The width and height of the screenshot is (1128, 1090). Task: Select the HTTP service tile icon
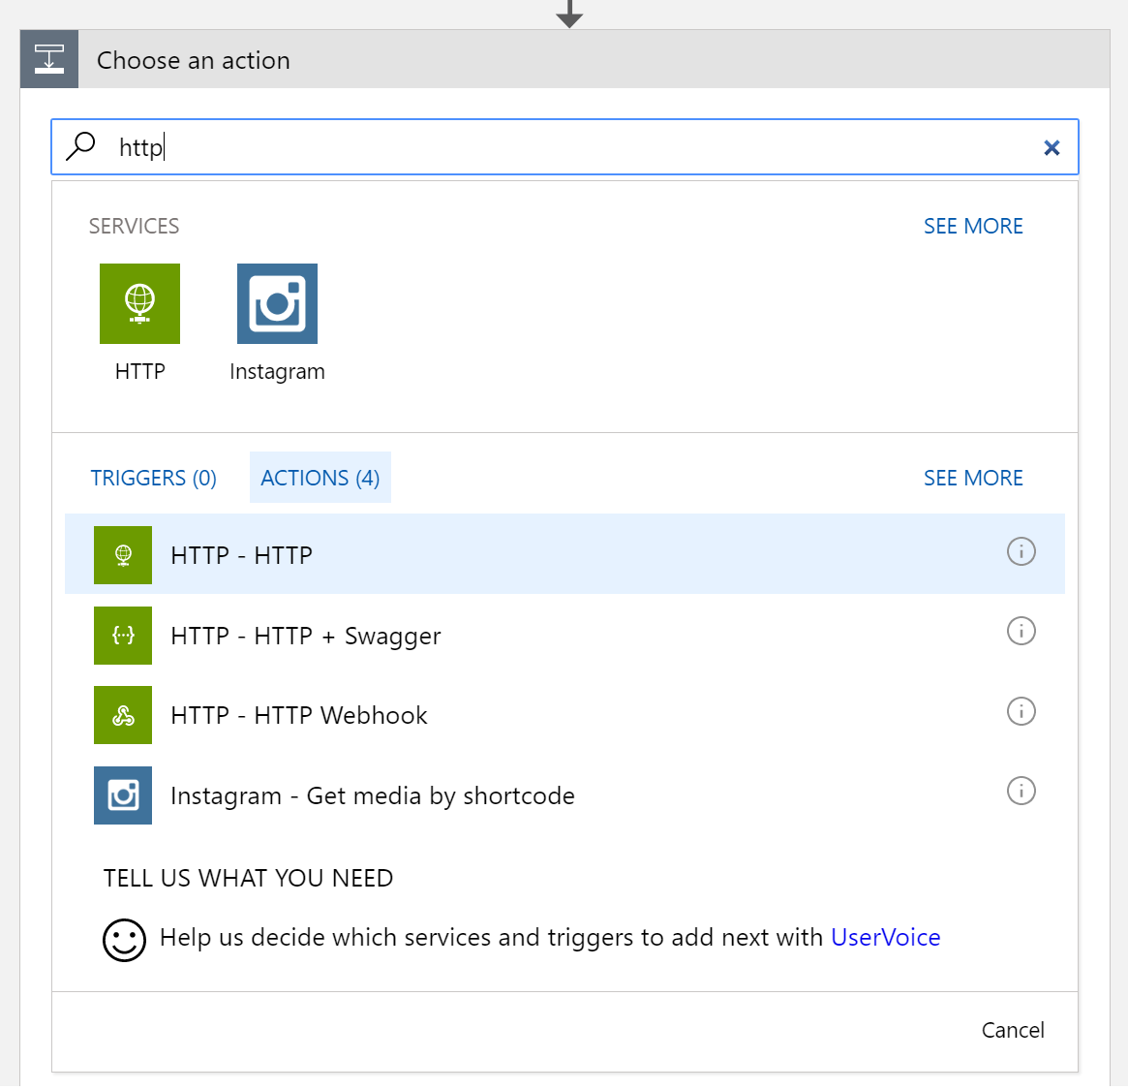pos(139,303)
